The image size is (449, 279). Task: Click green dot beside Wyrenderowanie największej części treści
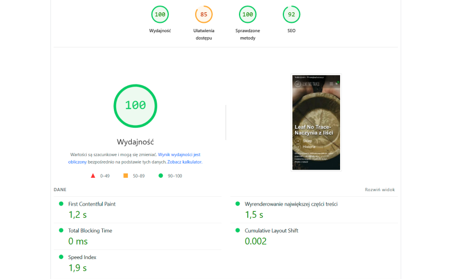click(x=238, y=204)
